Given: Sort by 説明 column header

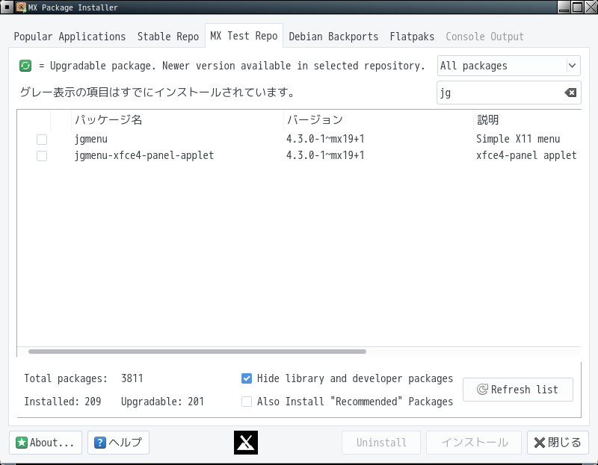Looking at the screenshot, I should [528, 120].
